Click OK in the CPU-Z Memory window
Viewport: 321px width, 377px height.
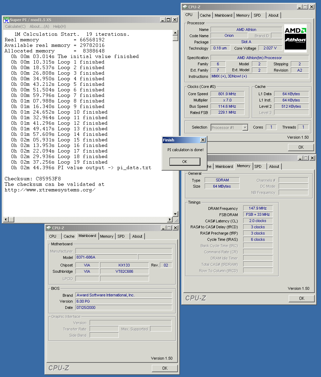(302, 298)
